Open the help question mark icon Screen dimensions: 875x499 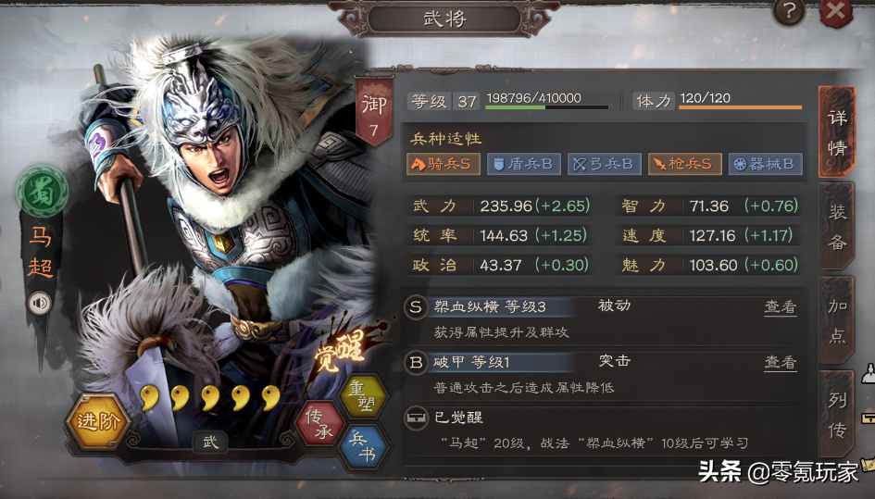pyautogui.click(x=789, y=11)
